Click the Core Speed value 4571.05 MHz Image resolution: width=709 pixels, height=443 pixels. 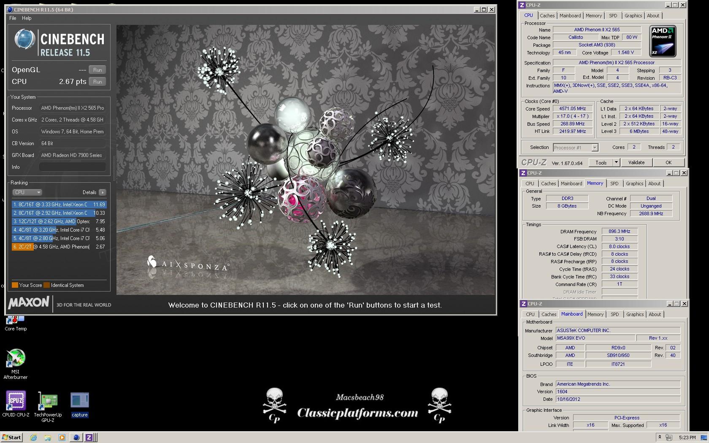(572, 109)
